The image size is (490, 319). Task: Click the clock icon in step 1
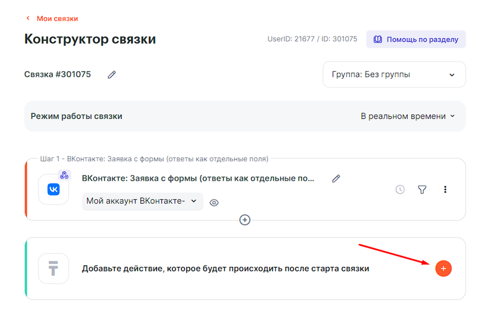[x=400, y=190]
